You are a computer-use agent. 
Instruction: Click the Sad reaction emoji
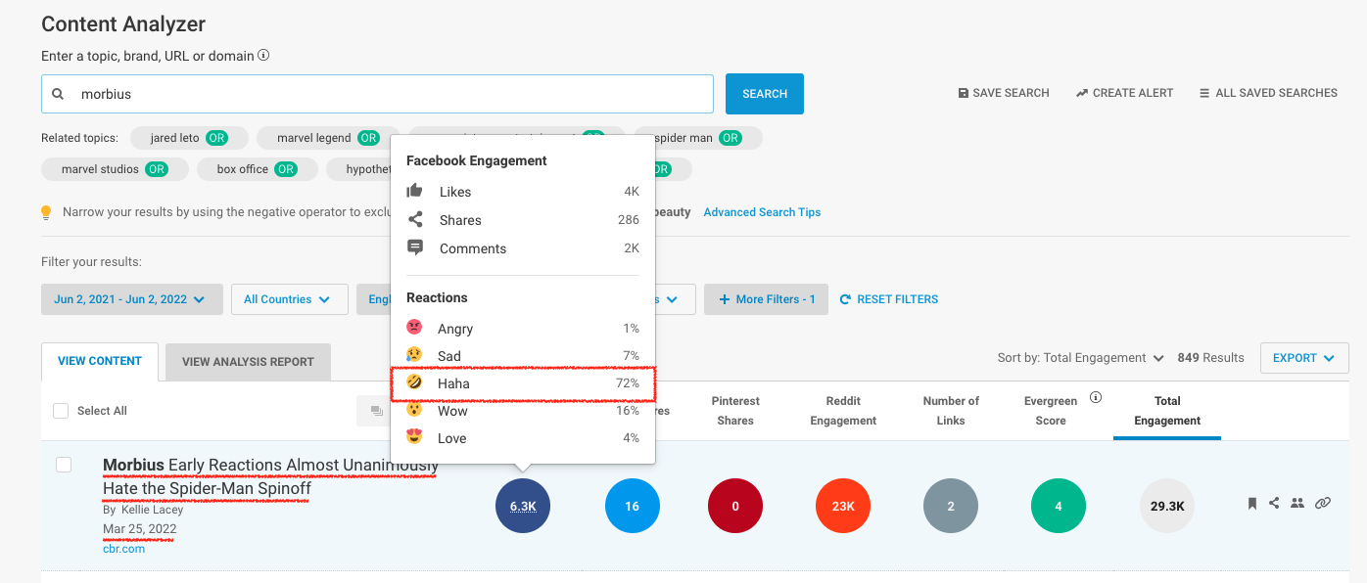(414, 355)
